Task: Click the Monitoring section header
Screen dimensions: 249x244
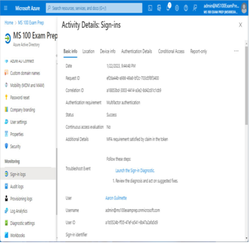Action: coord(12,162)
